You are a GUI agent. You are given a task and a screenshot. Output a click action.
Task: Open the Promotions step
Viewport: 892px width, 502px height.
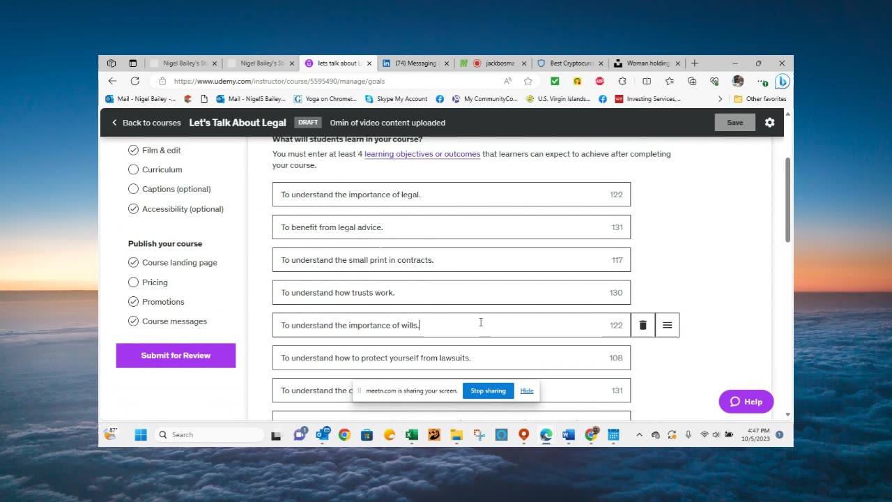click(x=156, y=301)
